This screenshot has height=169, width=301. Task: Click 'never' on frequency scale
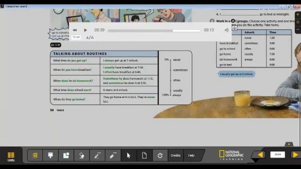(x=177, y=60)
